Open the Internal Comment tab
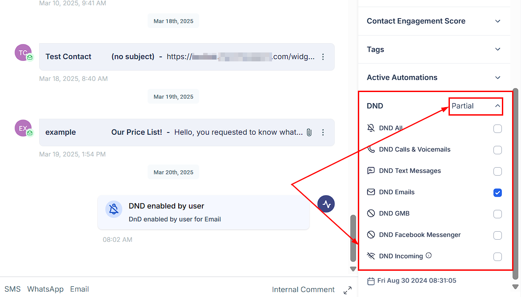Viewport: 521px width, 297px height. 303,290
